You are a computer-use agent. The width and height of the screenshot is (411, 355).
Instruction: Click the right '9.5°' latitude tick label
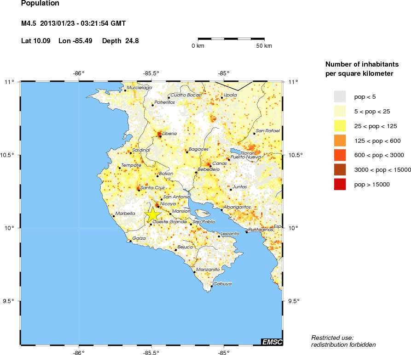tap(294, 301)
